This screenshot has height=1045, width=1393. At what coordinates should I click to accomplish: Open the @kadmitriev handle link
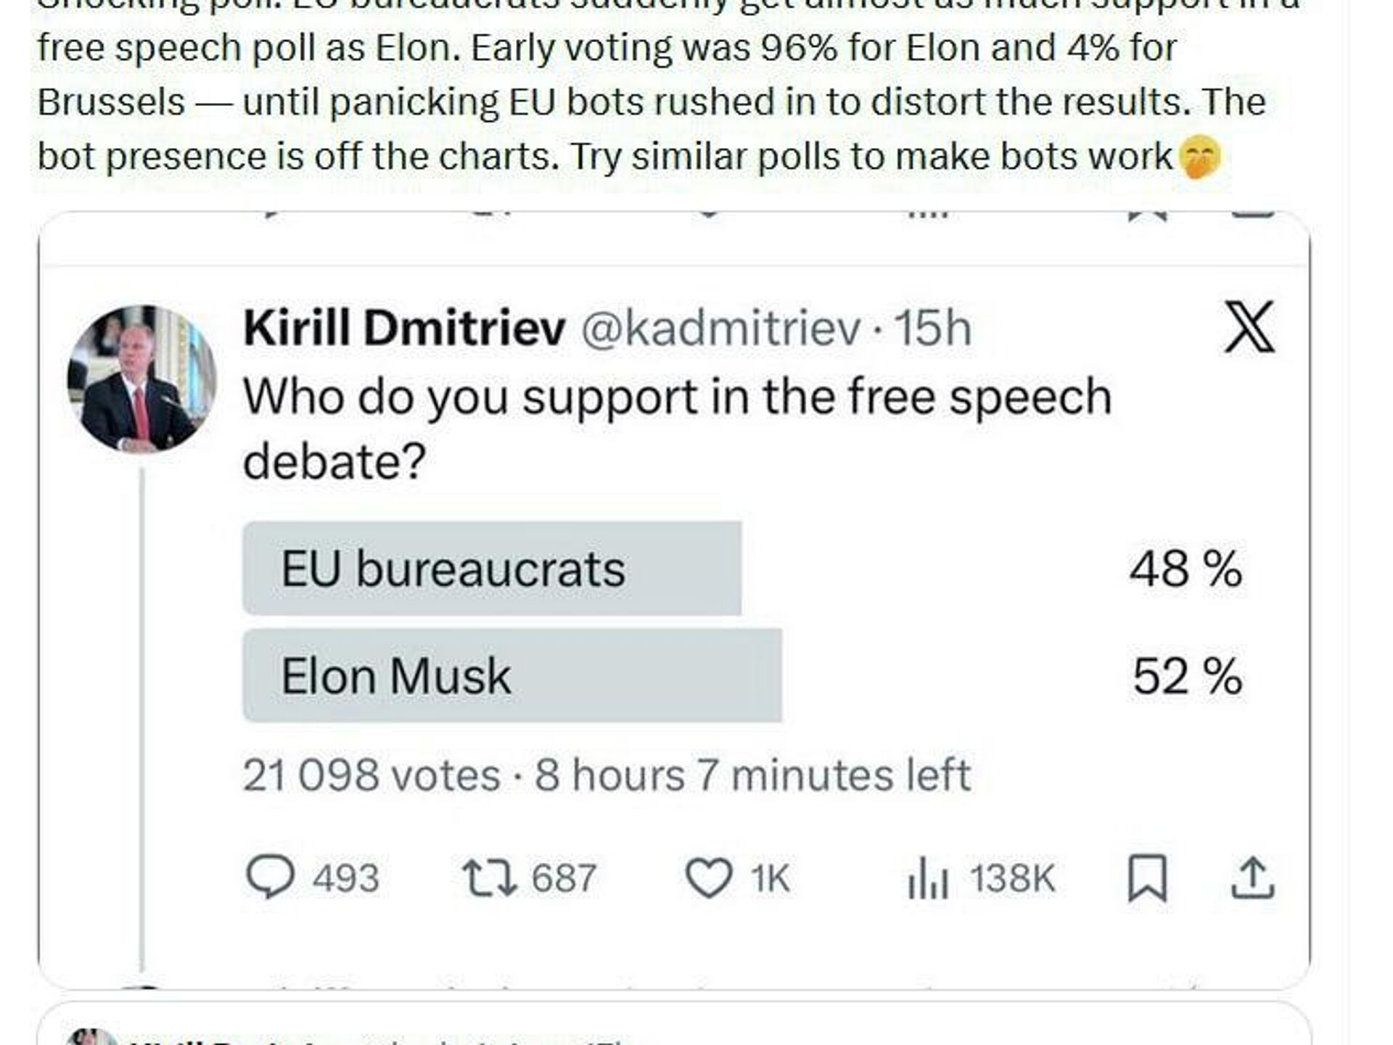tap(721, 328)
